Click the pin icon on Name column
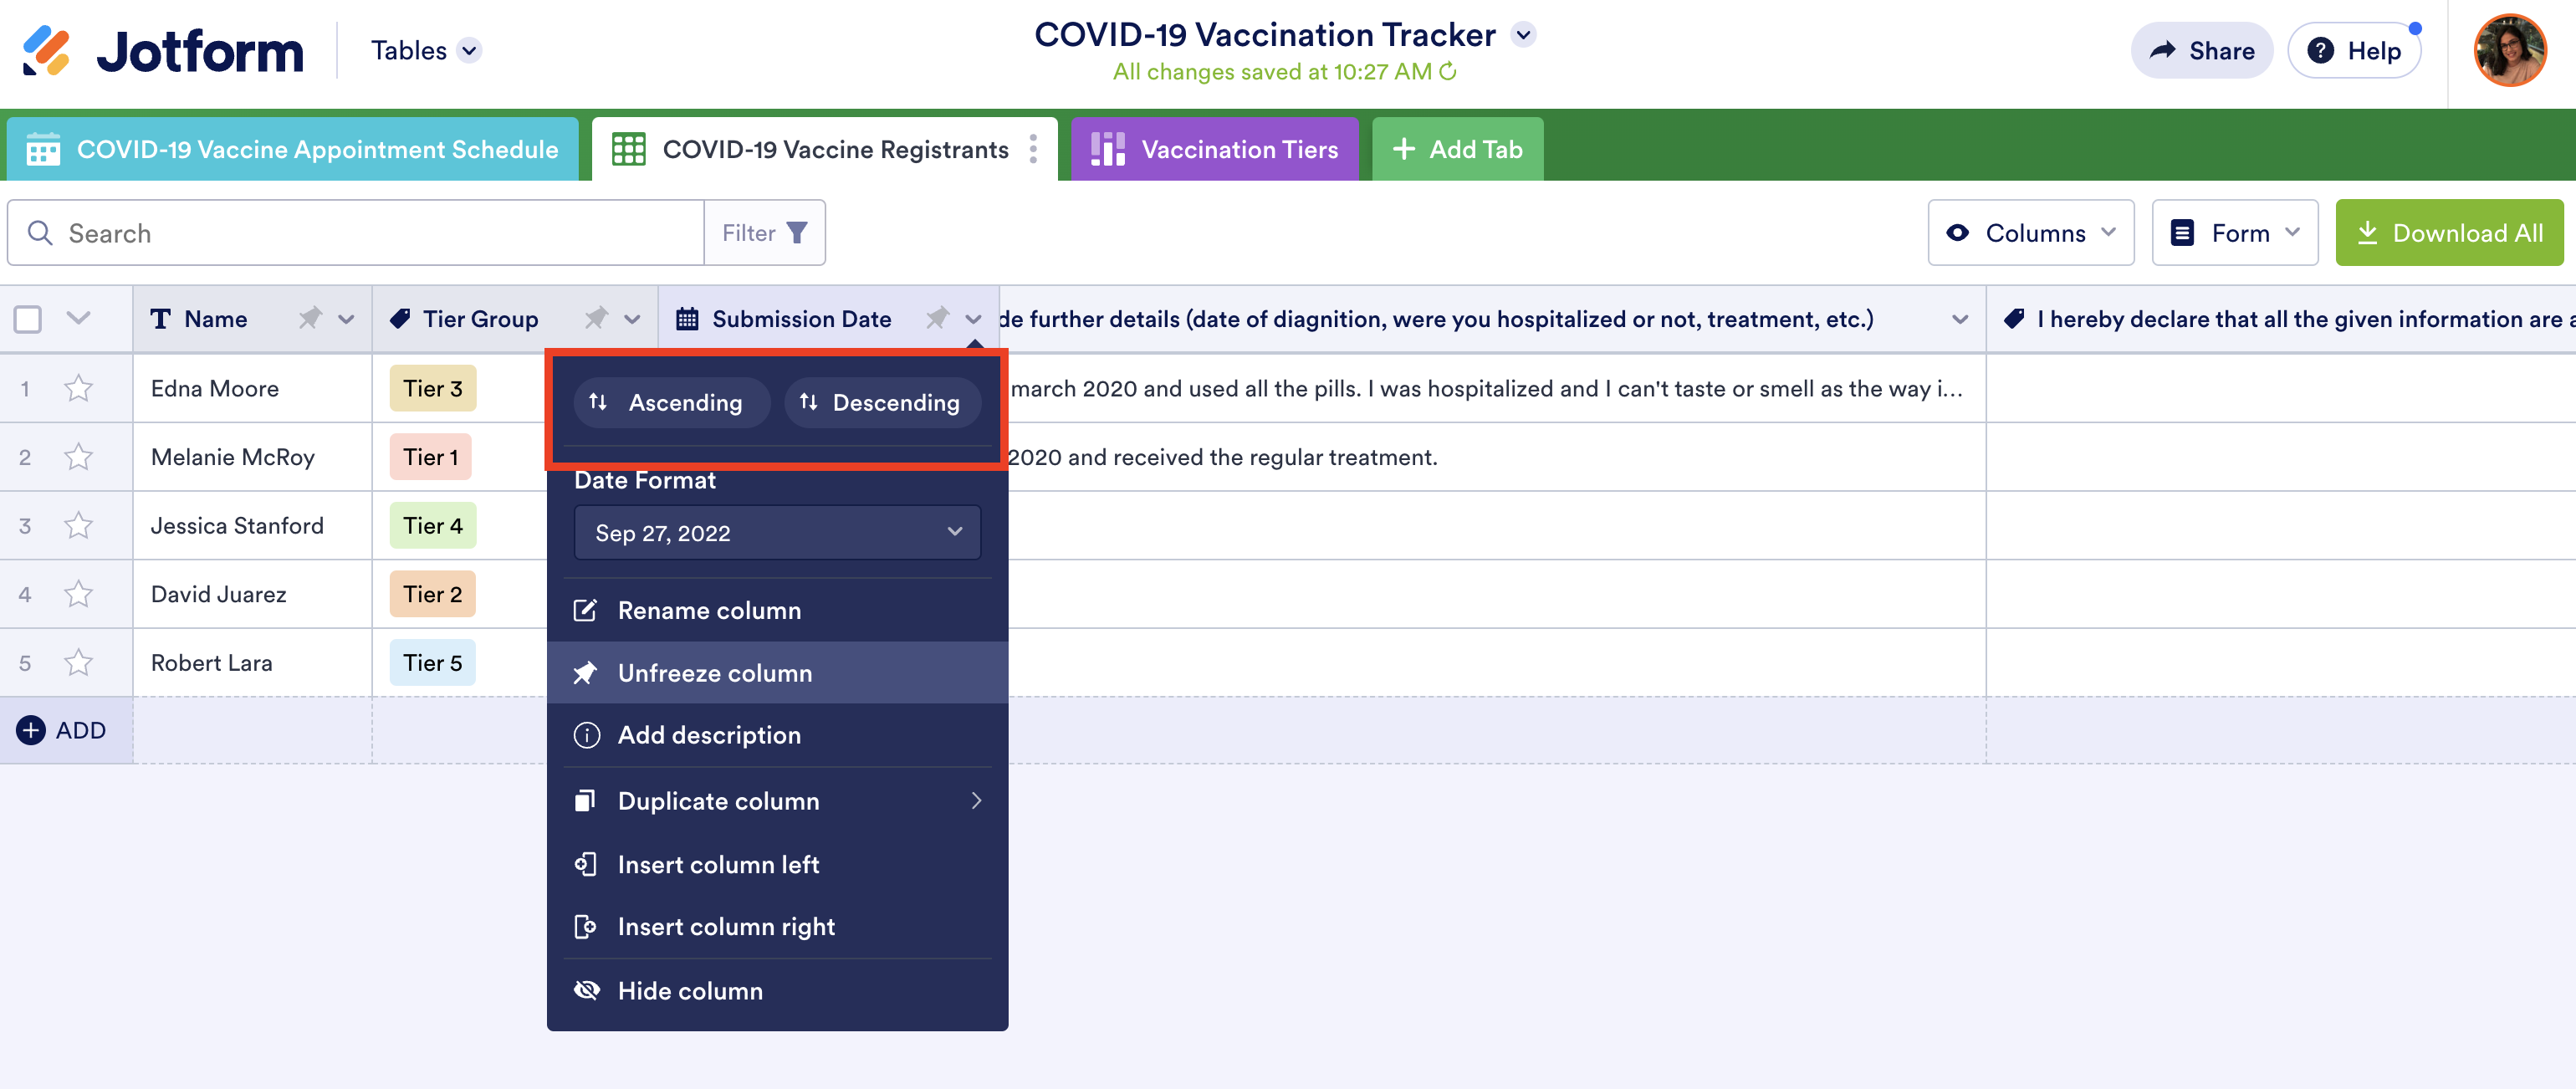The height and width of the screenshot is (1089, 2576). click(x=310, y=319)
